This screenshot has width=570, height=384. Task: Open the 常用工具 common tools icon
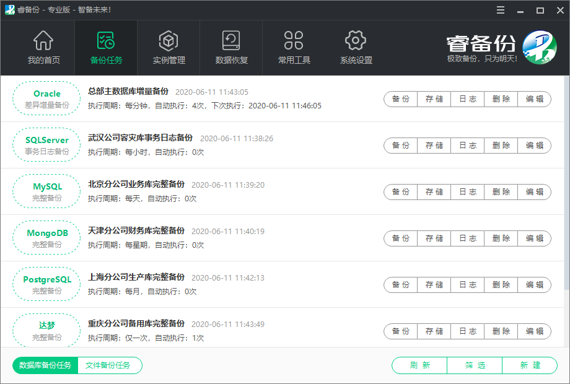tap(294, 40)
